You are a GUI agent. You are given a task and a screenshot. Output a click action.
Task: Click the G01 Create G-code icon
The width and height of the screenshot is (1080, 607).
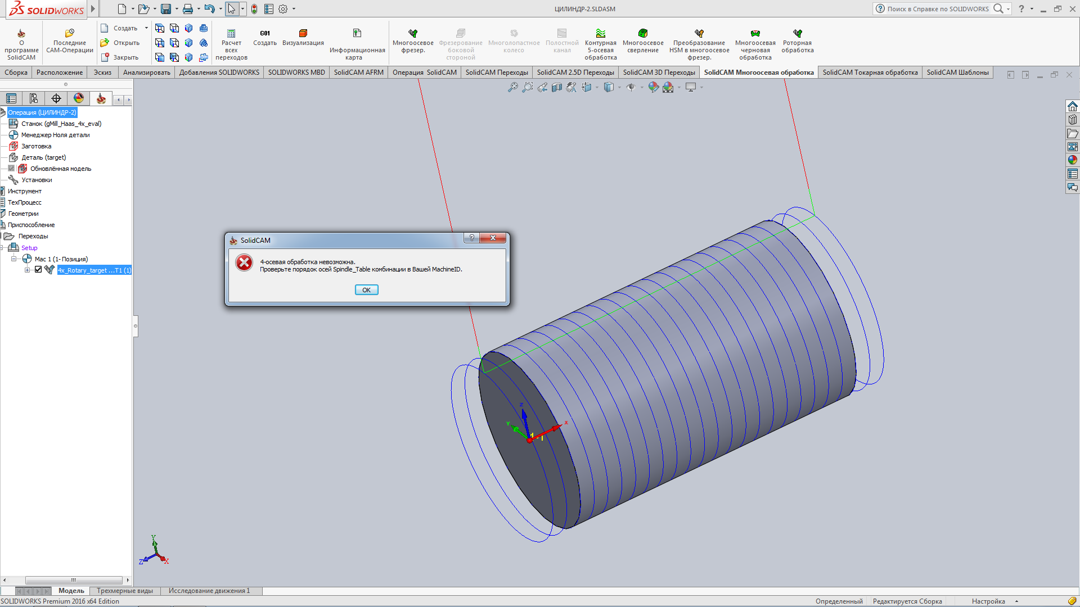264,34
